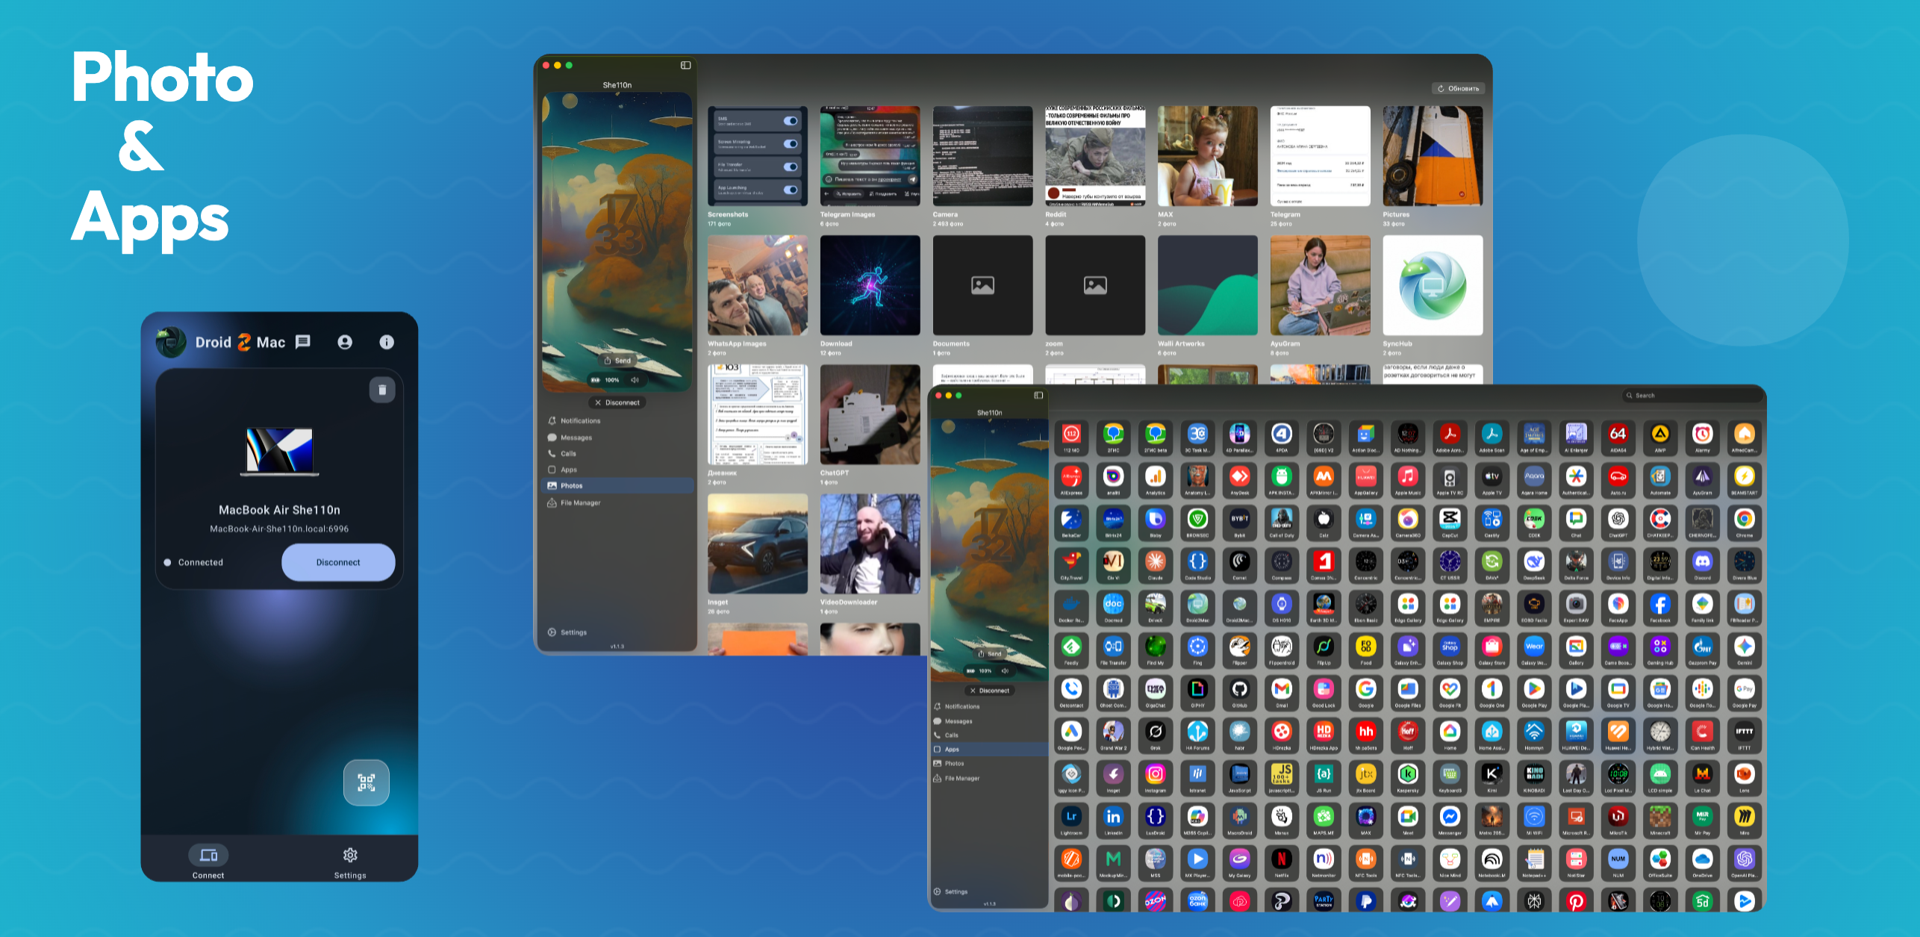Switch to the Settings tab in phone app
This screenshot has width=1920, height=937.
pos(350,862)
